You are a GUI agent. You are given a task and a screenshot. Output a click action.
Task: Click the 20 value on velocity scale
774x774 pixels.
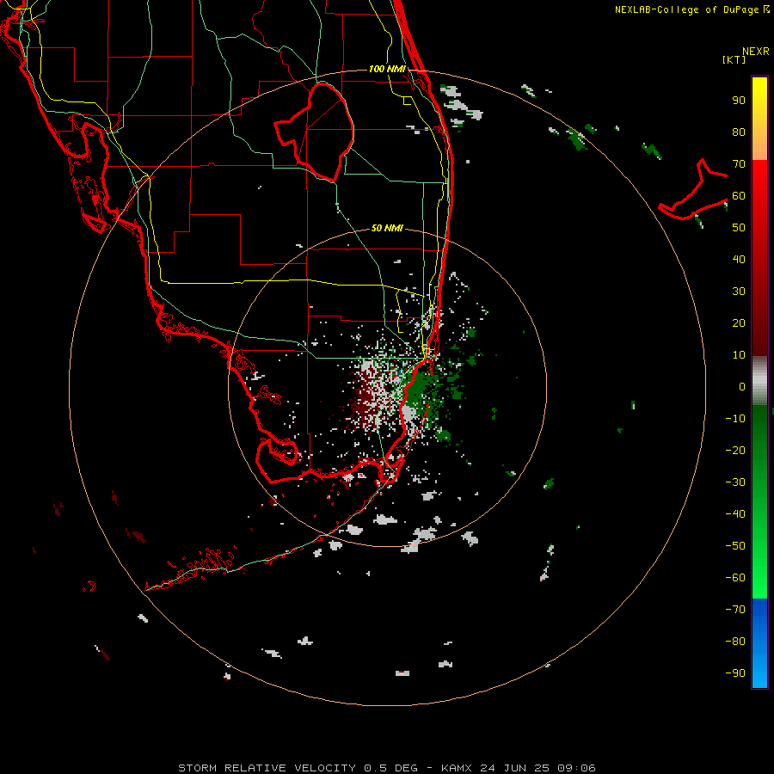pyautogui.click(x=739, y=322)
